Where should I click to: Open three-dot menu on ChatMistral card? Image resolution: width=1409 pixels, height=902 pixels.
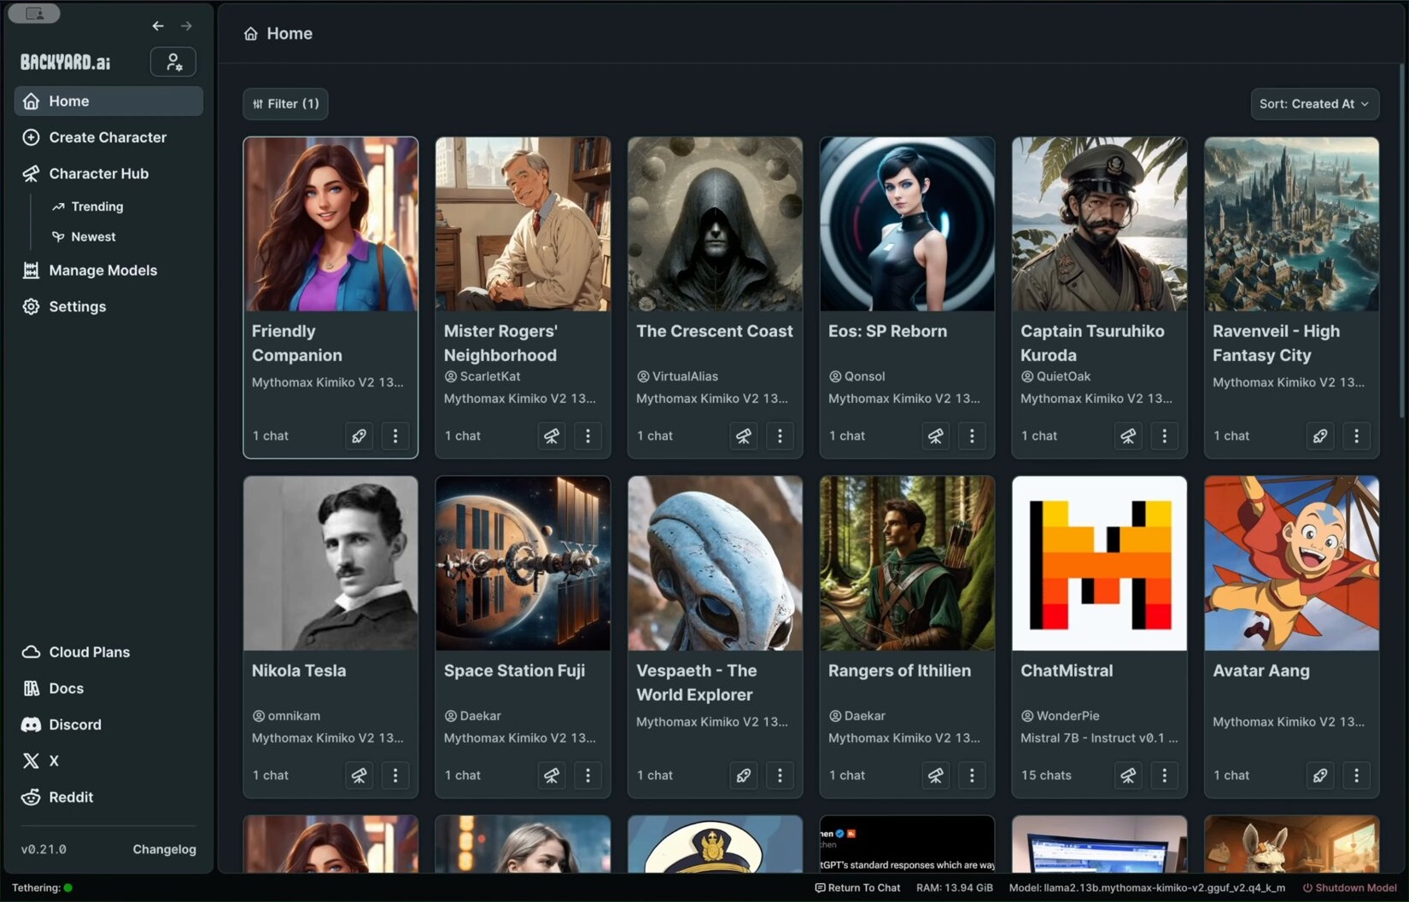coord(1164,776)
